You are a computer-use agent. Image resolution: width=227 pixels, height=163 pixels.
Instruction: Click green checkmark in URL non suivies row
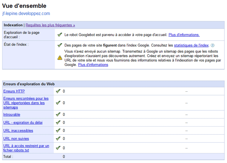pyautogui.click(x=58, y=139)
